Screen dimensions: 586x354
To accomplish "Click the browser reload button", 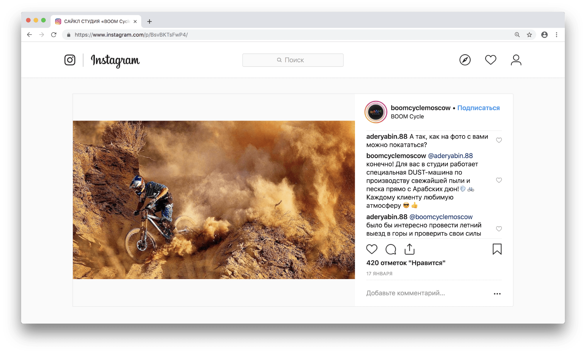I will [x=54, y=35].
